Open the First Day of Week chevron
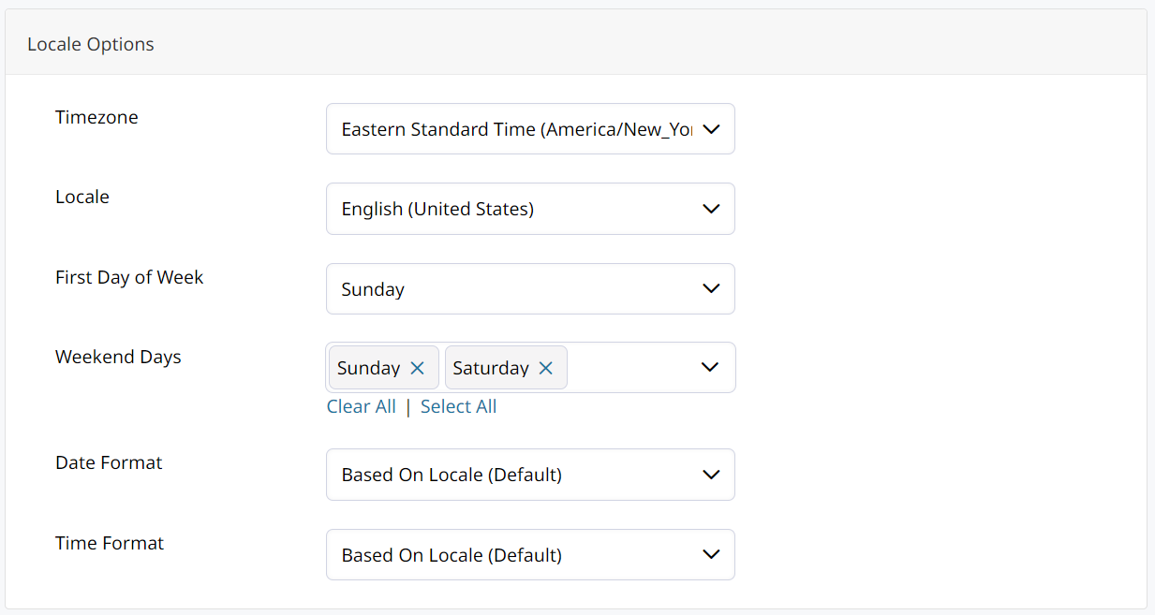The image size is (1155, 615). click(711, 289)
